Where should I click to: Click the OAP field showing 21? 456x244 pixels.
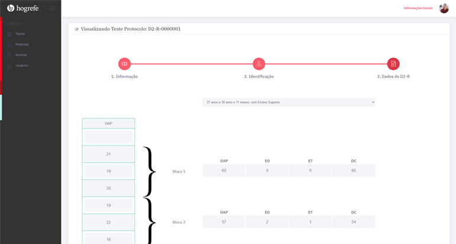tap(108, 154)
